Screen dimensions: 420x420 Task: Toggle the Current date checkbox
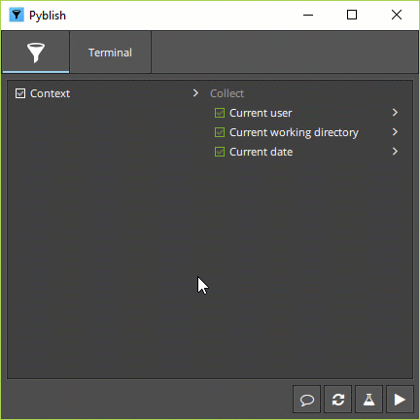click(x=220, y=152)
